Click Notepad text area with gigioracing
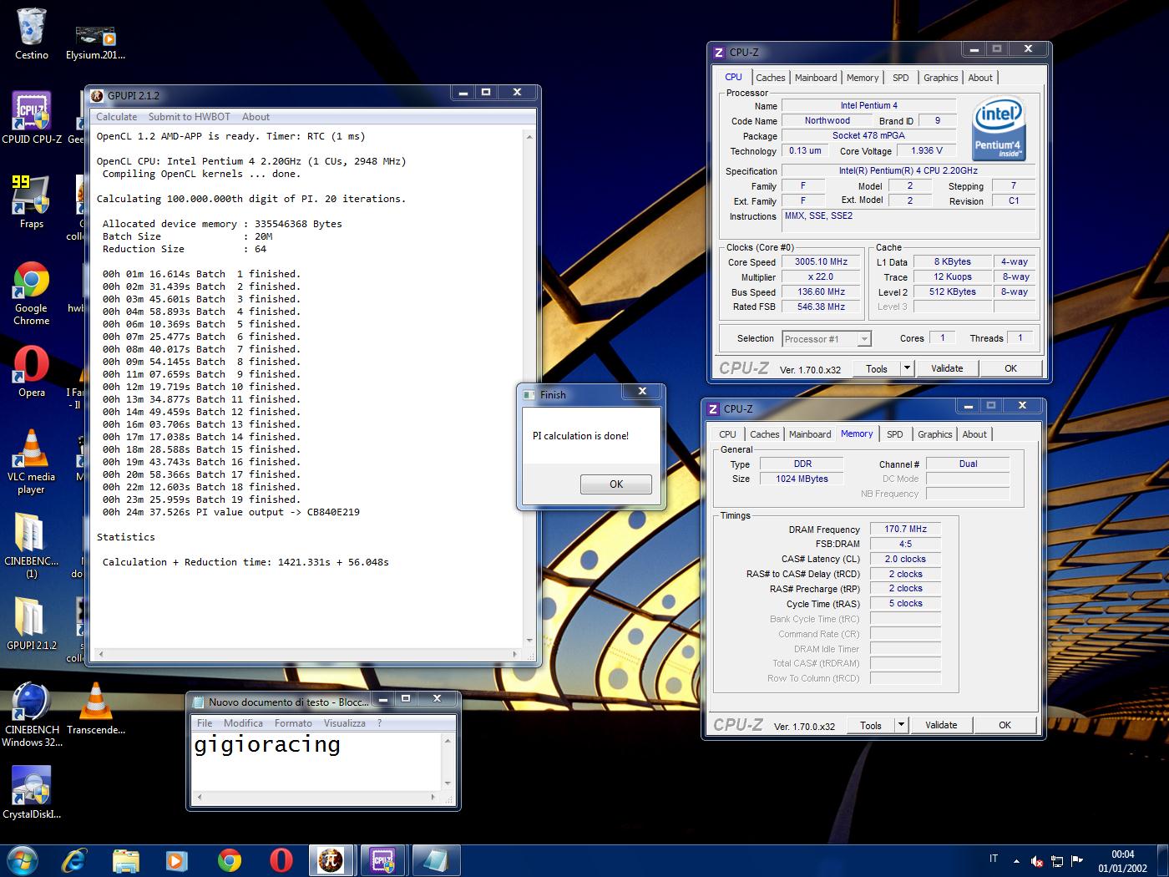The image size is (1169, 877). click(x=316, y=760)
